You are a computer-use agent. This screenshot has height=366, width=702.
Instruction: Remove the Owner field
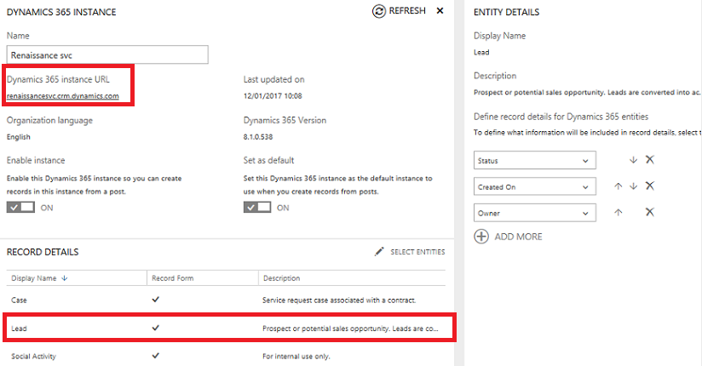(x=650, y=213)
